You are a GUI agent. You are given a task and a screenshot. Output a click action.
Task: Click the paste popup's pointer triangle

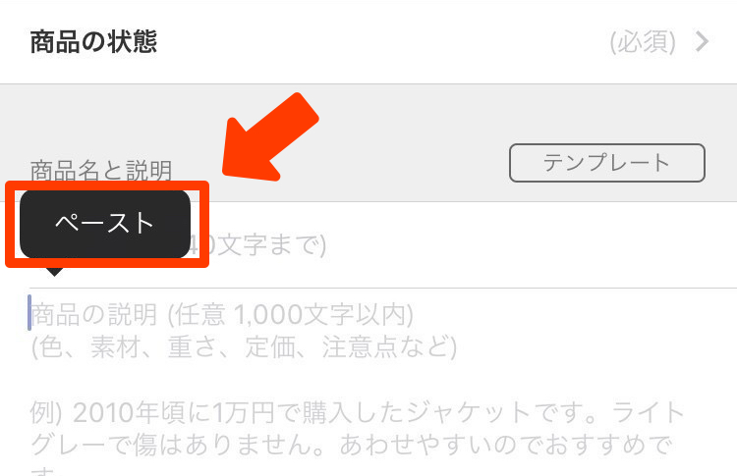54,272
